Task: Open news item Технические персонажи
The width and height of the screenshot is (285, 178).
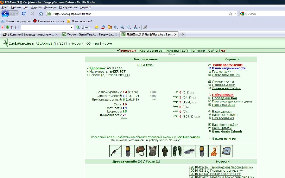Action: (221, 167)
